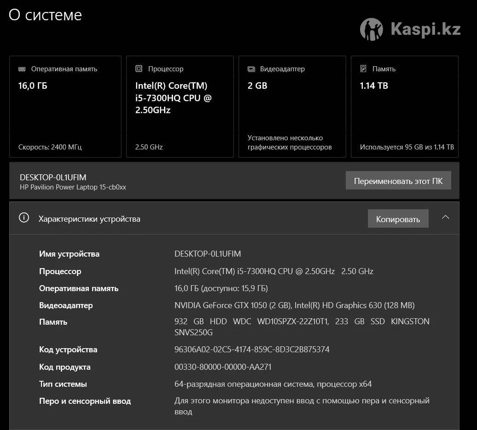Collapse the Характеристики устройства section chevron

click(x=445, y=218)
